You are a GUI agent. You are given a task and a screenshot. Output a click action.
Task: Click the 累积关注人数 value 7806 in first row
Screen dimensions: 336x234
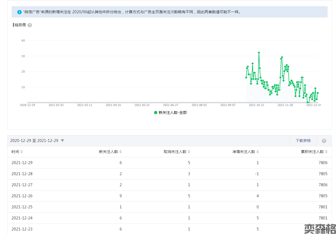tap(323, 163)
